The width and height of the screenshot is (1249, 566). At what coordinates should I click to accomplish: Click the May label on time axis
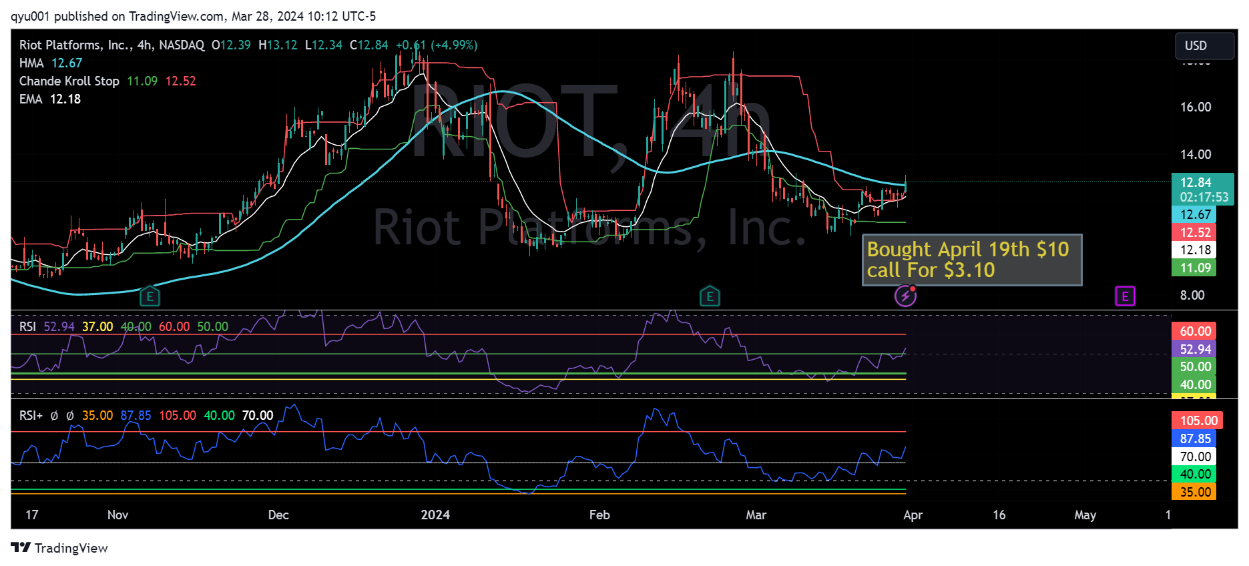tap(1085, 515)
